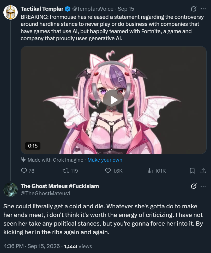The width and height of the screenshot is (211, 253).
Task: Open Grok icon on Ghost Mateus reply
Action: point(194,186)
